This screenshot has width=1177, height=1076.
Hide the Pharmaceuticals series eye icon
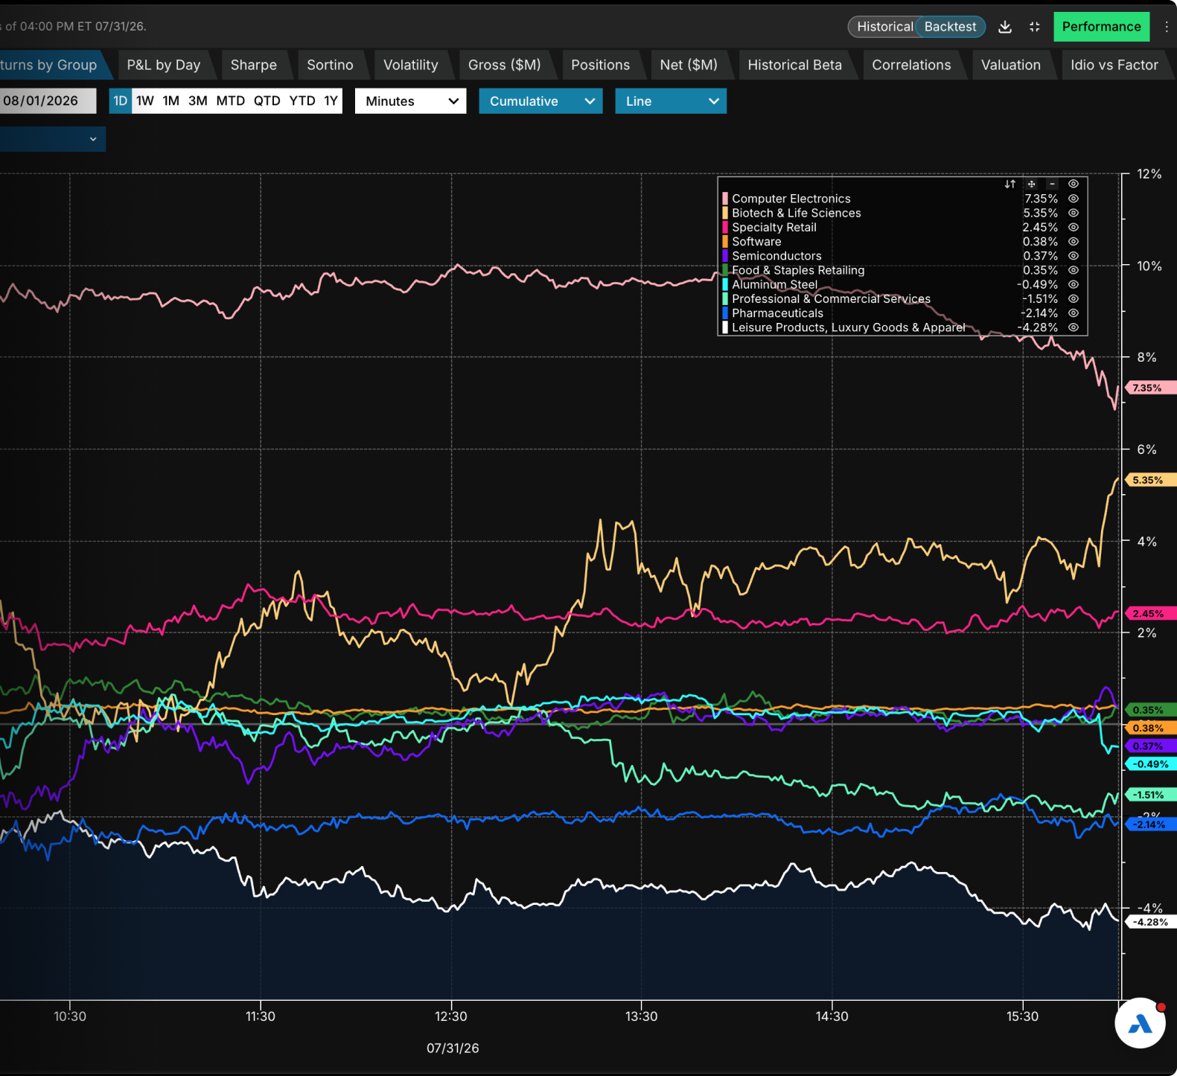(1074, 313)
